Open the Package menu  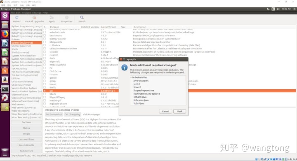[26, 13]
